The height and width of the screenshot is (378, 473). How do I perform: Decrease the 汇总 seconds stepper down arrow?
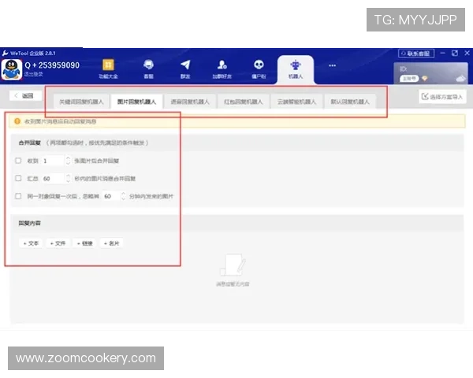[68, 181]
